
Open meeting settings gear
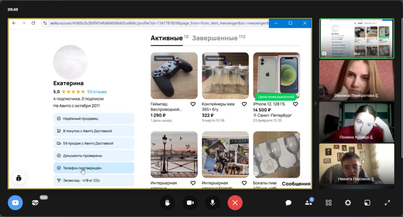[x=348, y=203]
